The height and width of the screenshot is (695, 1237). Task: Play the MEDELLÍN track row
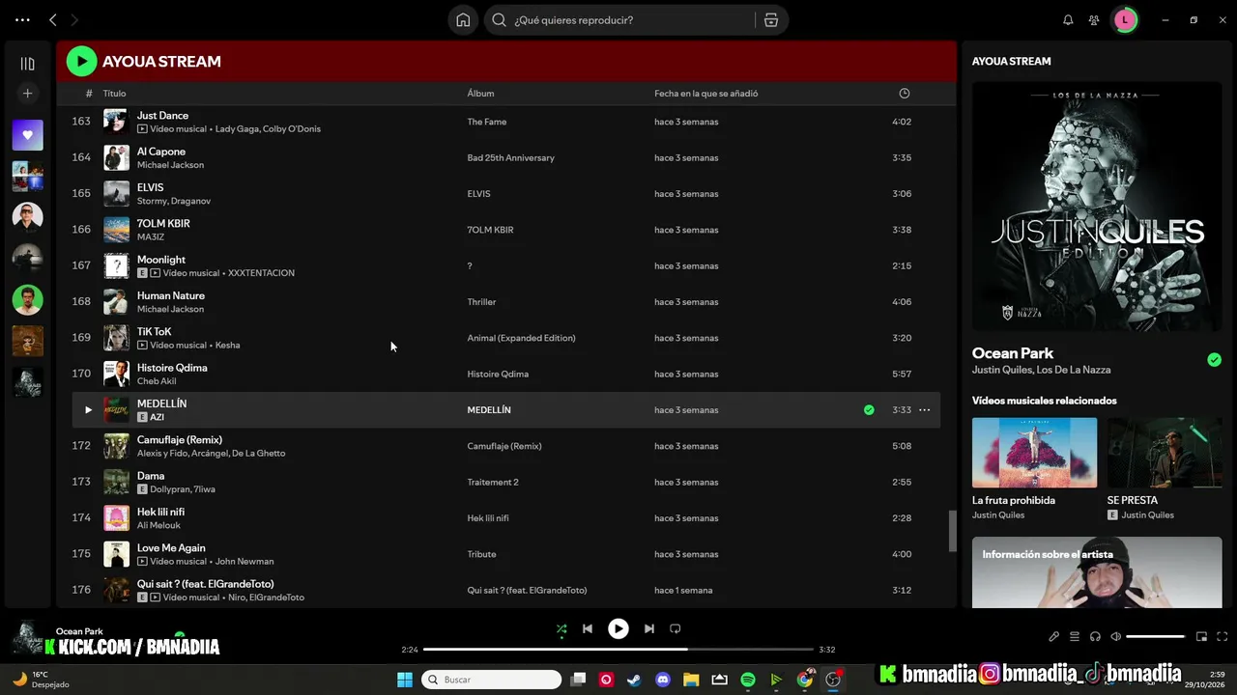[x=88, y=410]
